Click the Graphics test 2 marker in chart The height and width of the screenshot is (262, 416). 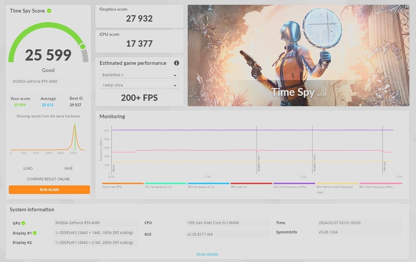click(x=314, y=163)
